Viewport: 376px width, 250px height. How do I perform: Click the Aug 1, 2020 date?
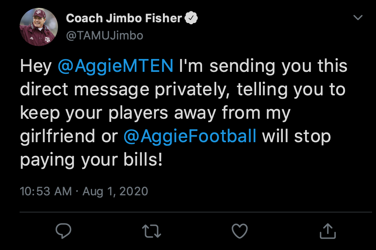coord(115,191)
